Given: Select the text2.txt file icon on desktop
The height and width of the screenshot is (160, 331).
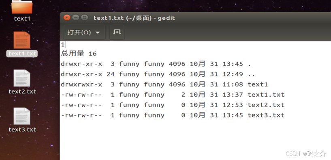Looking at the screenshot, I should click(22, 78).
